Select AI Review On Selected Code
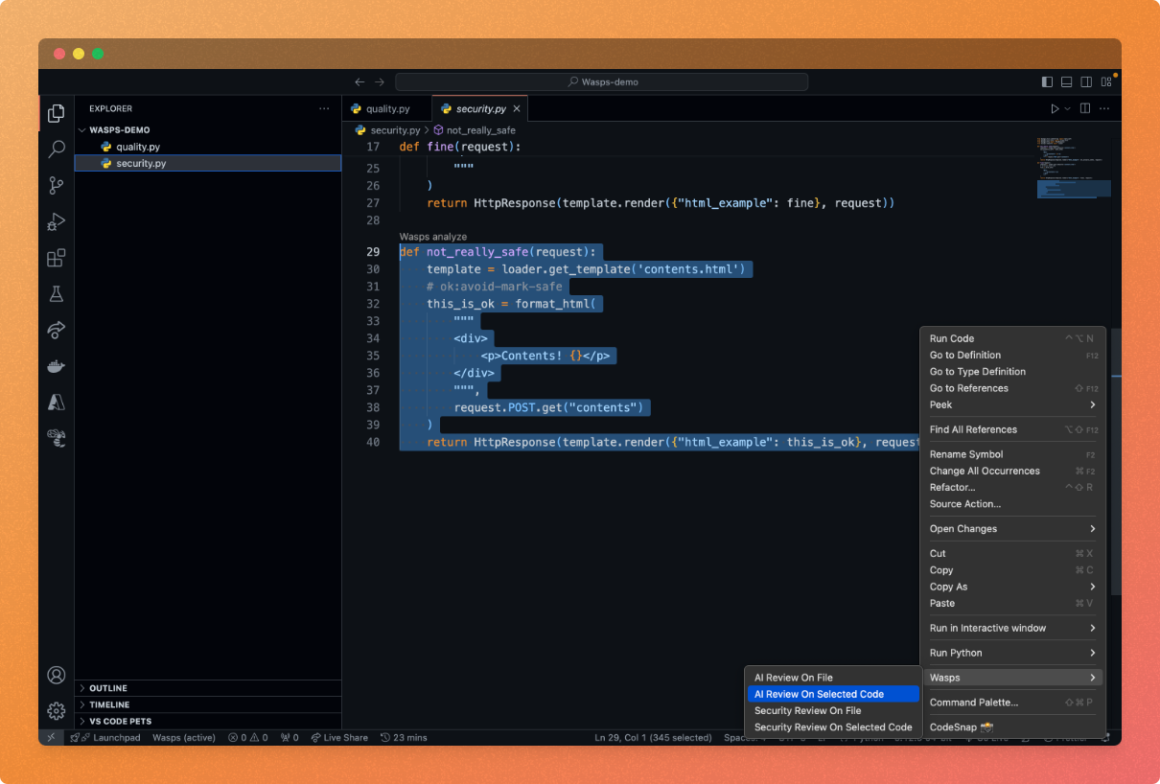The width and height of the screenshot is (1160, 784). [819, 694]
